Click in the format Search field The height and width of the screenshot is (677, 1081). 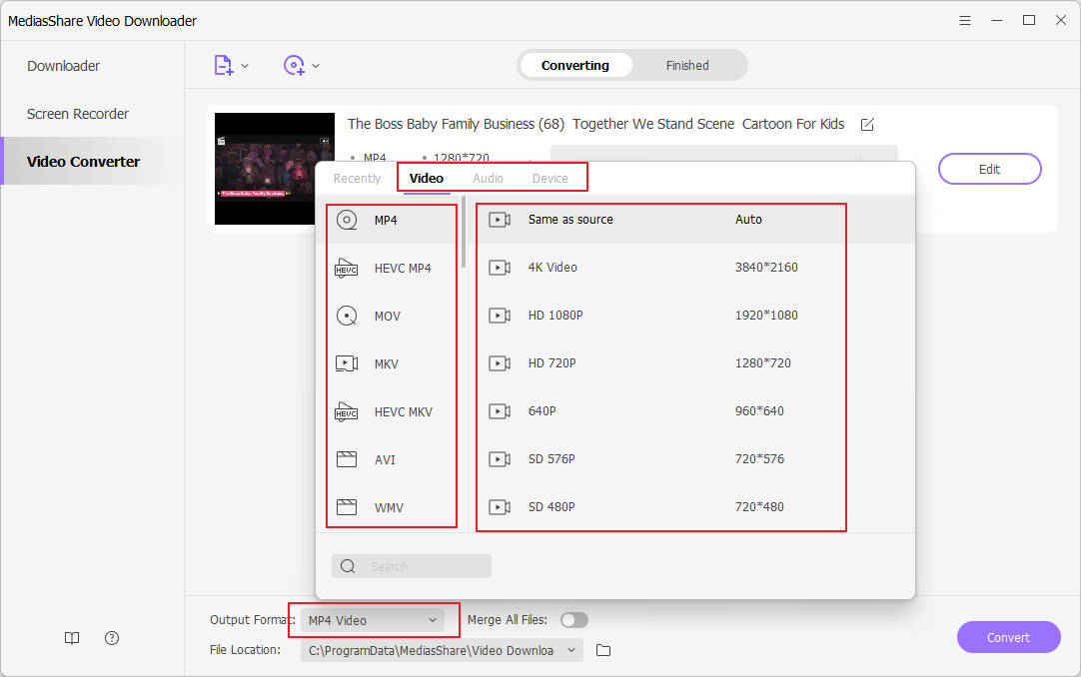(x=411, y=566)
